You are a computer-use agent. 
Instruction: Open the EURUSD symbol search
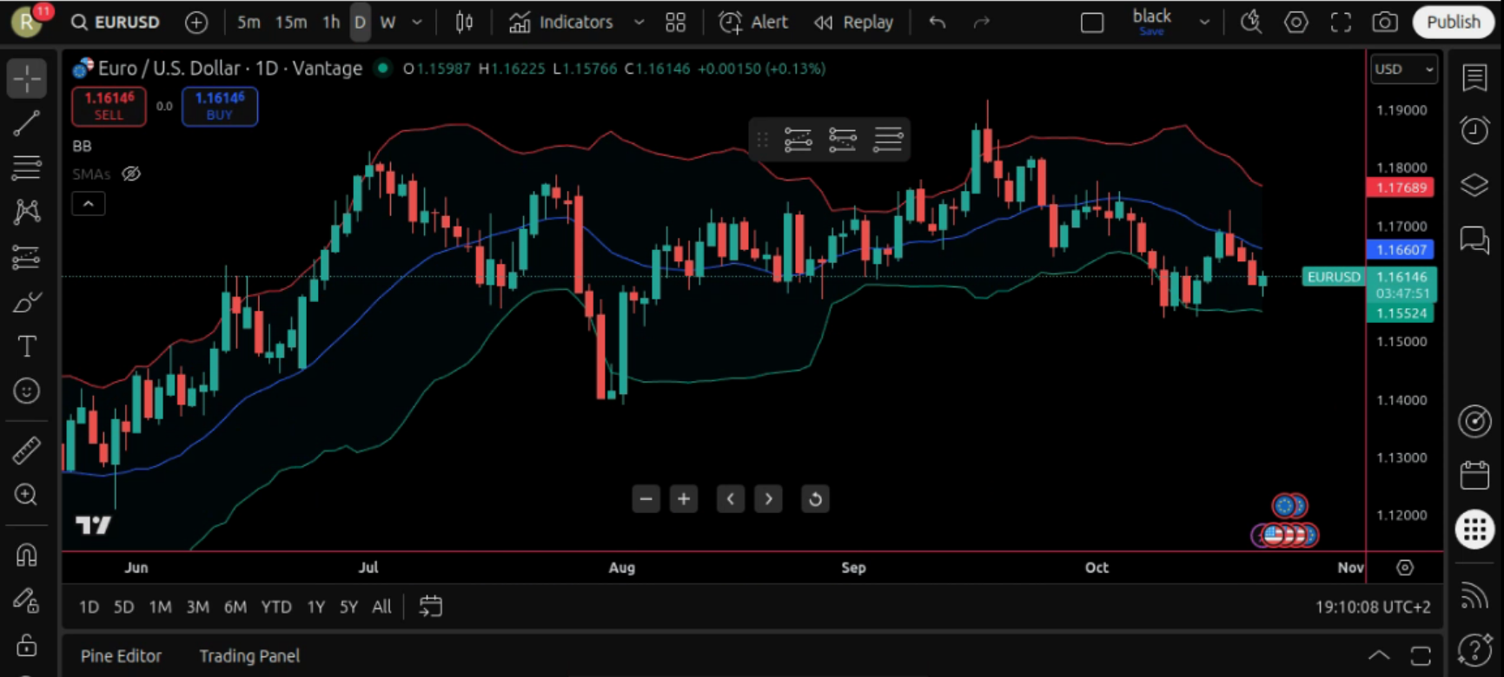pos(116,23)
